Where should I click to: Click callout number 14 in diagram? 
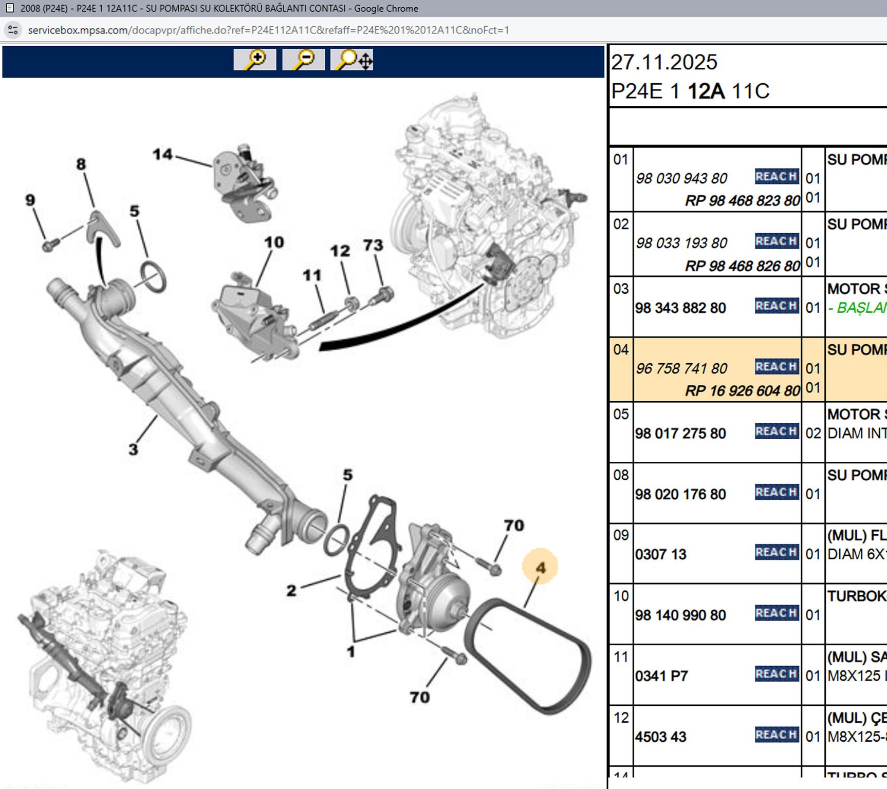coord(162,154)
